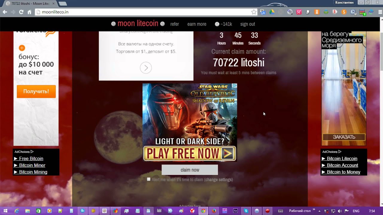
Task: Open the Bitcoin Mining ad link
Action: tap(33, 172)
